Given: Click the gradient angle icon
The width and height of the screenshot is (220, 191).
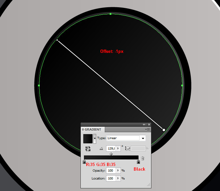Looking at the screenshot, I should [101, 149].
